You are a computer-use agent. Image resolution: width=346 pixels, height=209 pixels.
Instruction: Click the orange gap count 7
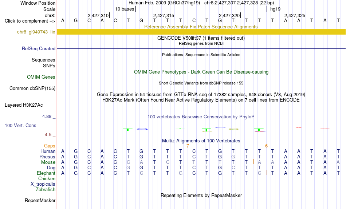pos(188,146)
